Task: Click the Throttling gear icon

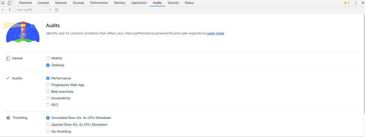Action: pos(8,118)
